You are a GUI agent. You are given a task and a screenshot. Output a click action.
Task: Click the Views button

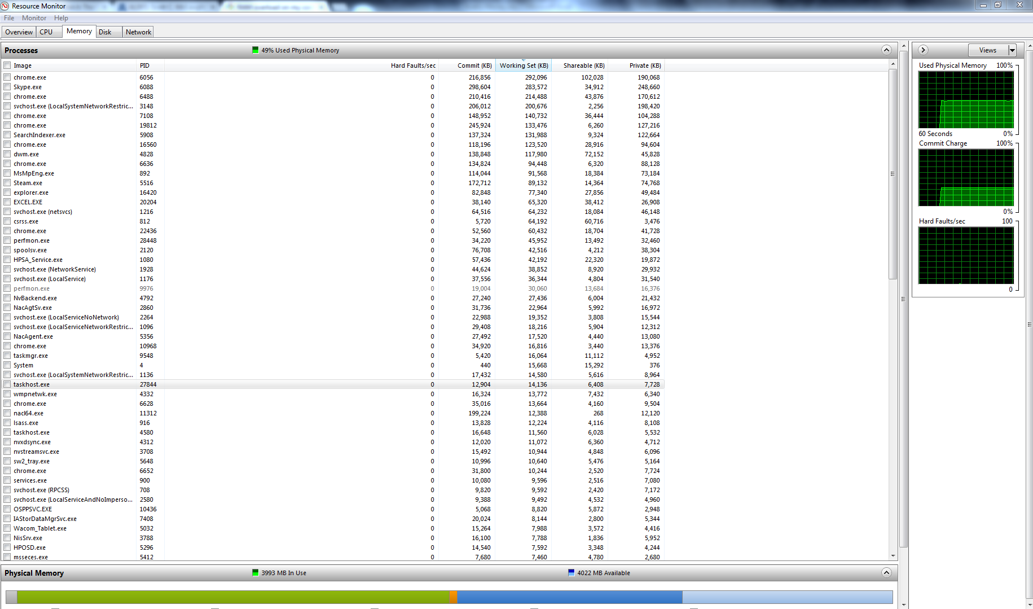pos(988,50)
